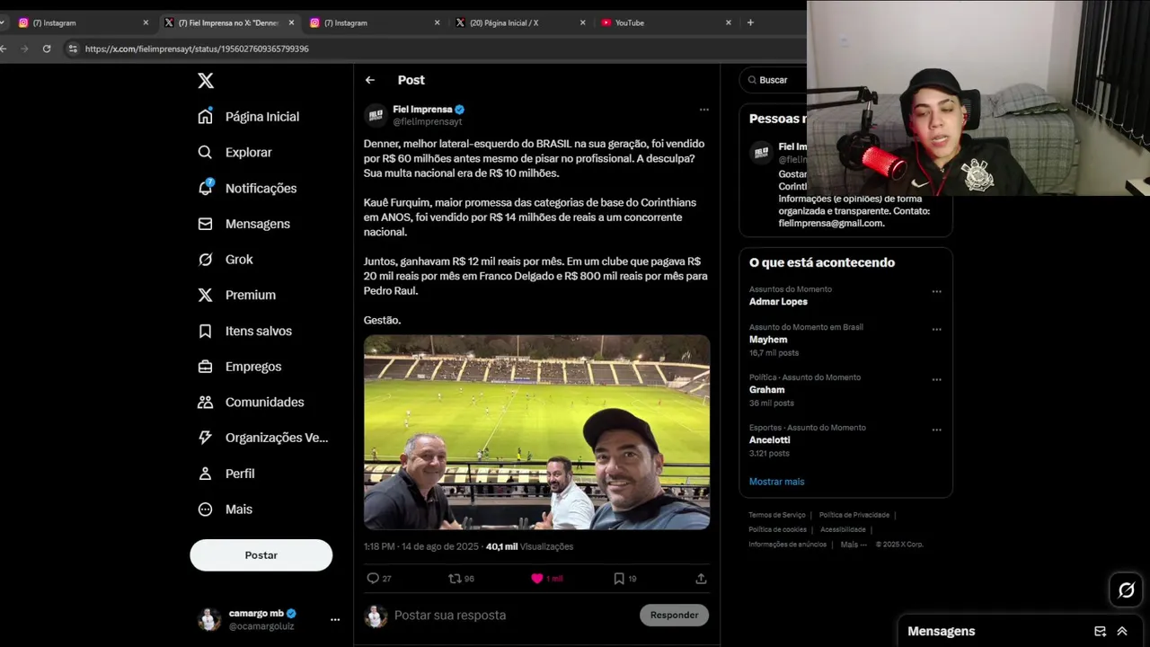This screenshot has width=1150, height=647.
Task: Open Política de cookies link
Action: pyautogui.click(x=778, y=529)
